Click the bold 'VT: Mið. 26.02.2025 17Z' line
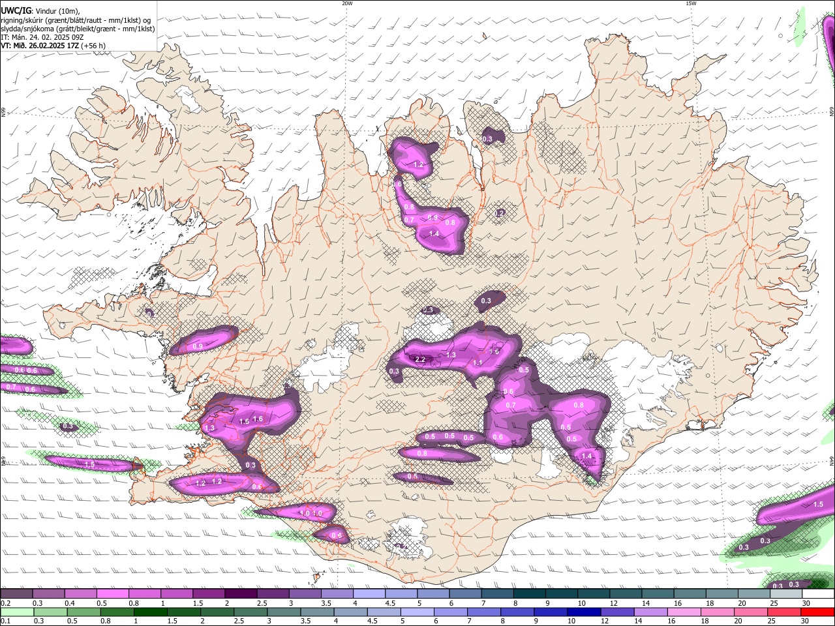 tap(40, 46)
